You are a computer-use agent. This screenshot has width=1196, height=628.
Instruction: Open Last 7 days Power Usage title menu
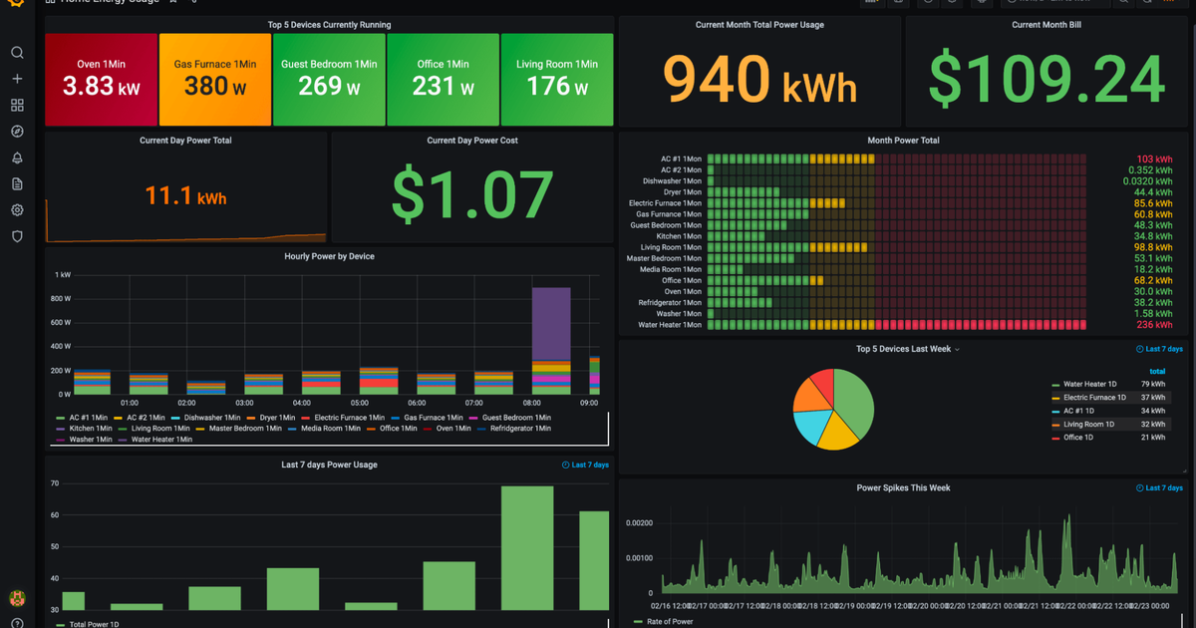coord(329,465)
